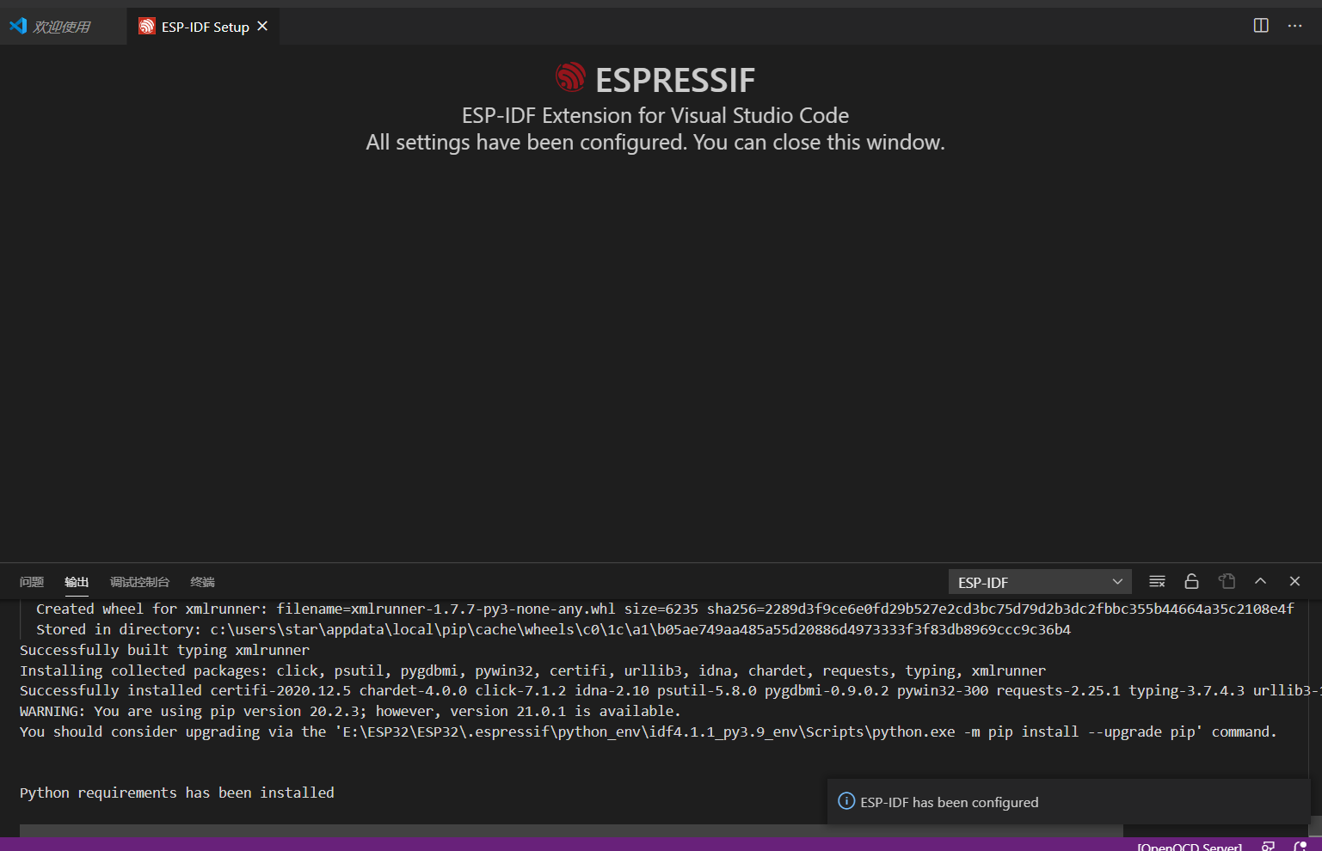This screenshot has width=1322, height=851.
Task: Open the 调试控制台 panel
Action: [x=138, y=582]
